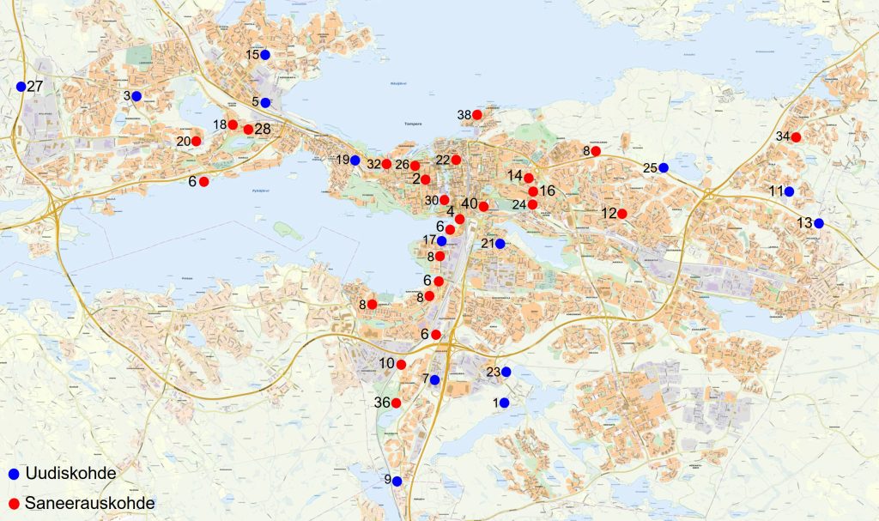879x521 pixels.
Task: Click blue marker 15 near the top
Action: point(266,53)
